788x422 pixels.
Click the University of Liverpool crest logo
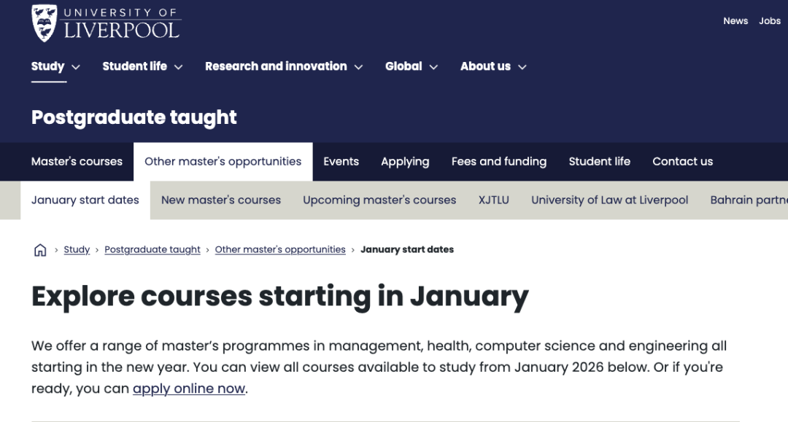pyautogui.click(x=45, y=23)
